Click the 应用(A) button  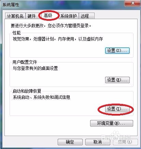(125, 142)
